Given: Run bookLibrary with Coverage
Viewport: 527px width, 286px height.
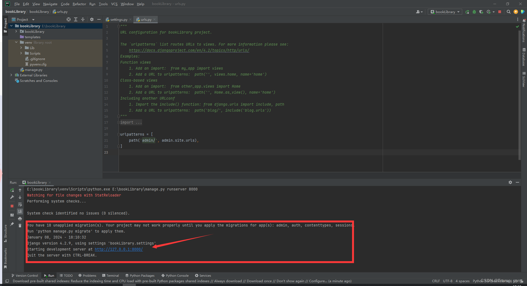Looking at the screenshot, I should pyautogui.click(x=481, y=12).
